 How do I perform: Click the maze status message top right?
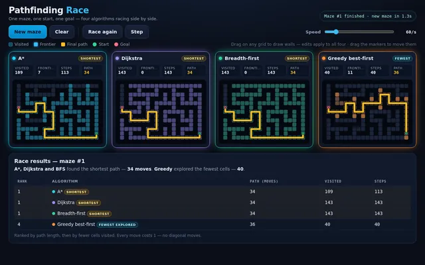coord(368,16)
